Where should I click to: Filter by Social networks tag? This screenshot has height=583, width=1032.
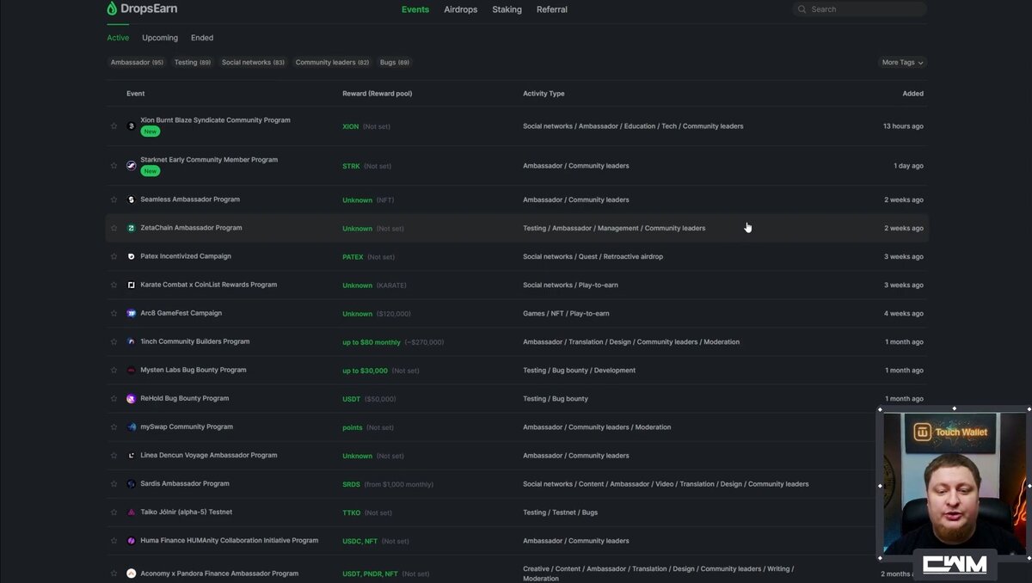[x=253, y=62]
